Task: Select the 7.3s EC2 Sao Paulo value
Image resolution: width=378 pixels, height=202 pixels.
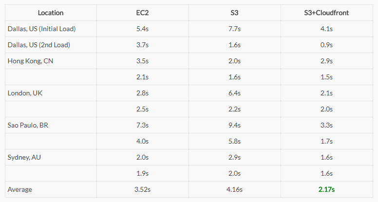Action: 142,125
